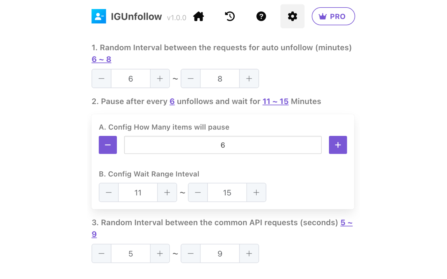
Task: Decrease the auto unfollow maximum from 8
Action: coord(190,78)
